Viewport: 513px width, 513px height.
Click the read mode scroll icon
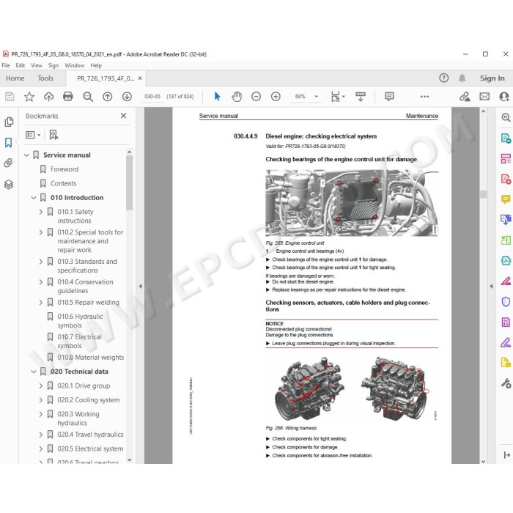361,97
